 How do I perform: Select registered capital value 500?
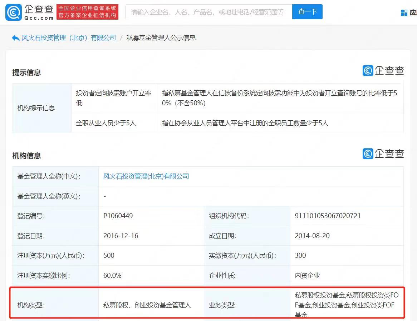click(x=109, y=255)
